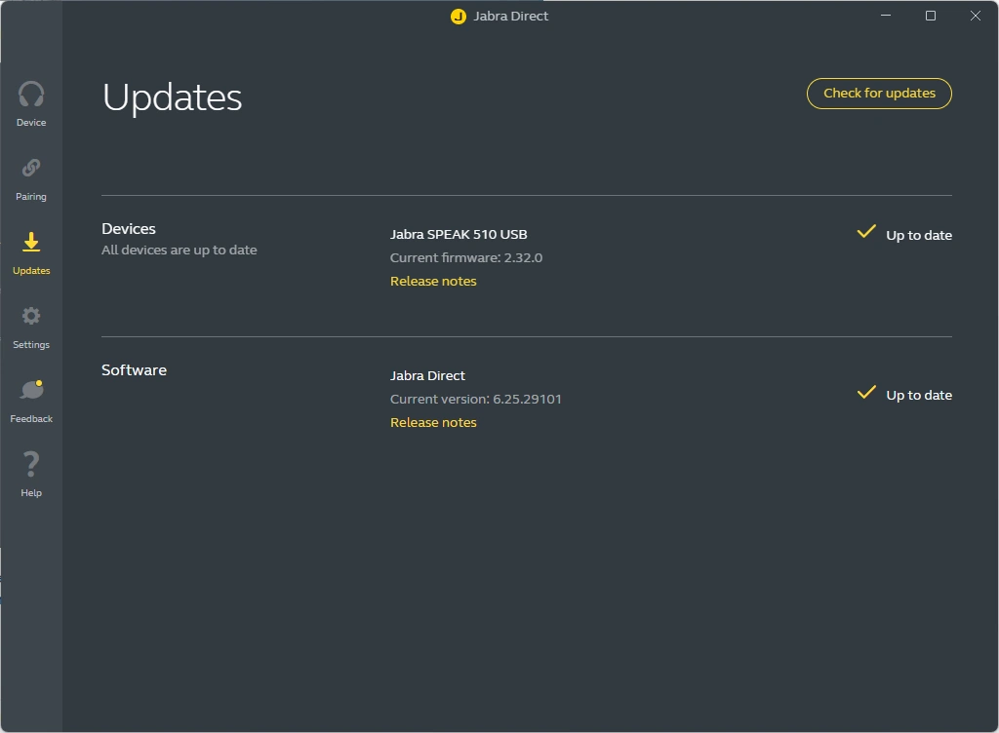Click the checkmark beside Jabra Direct software status
Image resolution: width=999 pixels, height=733 pixels.
[x=865, y=393]
